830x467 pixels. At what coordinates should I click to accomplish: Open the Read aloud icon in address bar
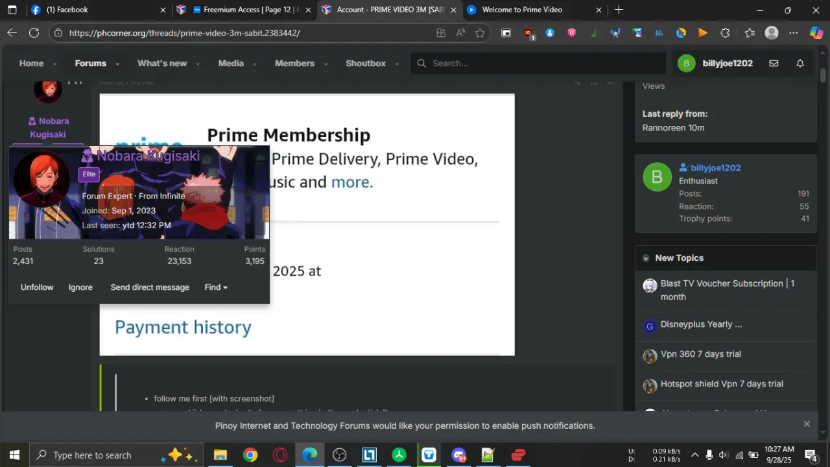tap(461, 33)
